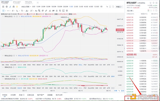Screen dimensions: 160x101
Task: Open the 技术分析 tab
Action: pyautogui.click(x=59, y=95)
